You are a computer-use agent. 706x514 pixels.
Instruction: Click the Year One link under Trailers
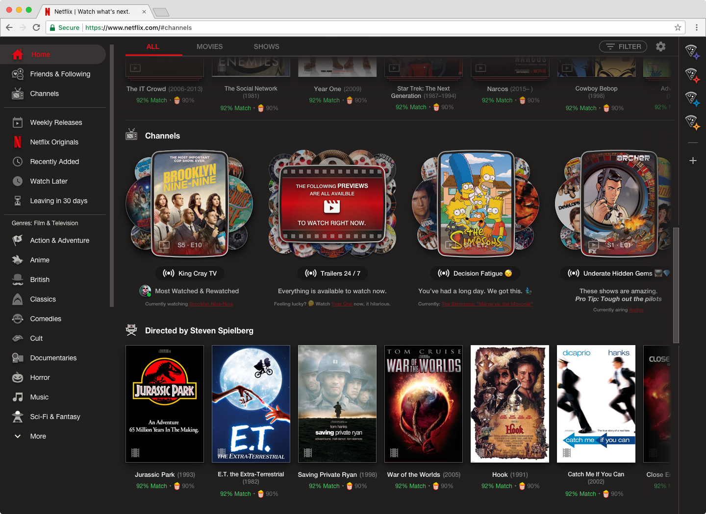(x=342, y=304)
